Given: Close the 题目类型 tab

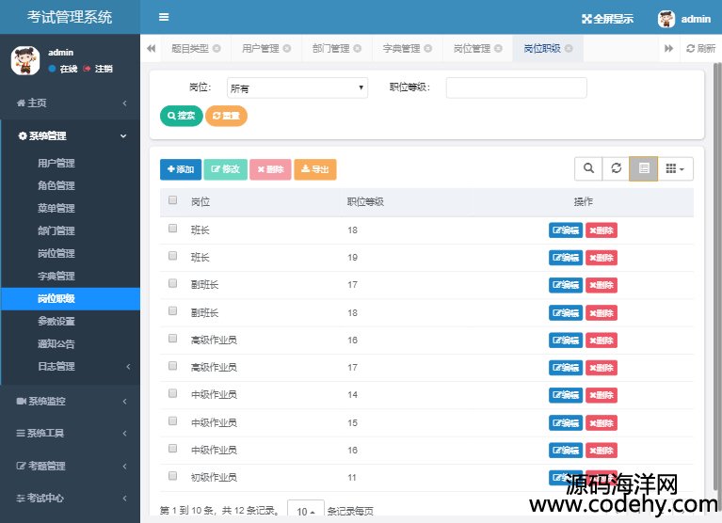Looking at the screenshot, I should 217,48.
